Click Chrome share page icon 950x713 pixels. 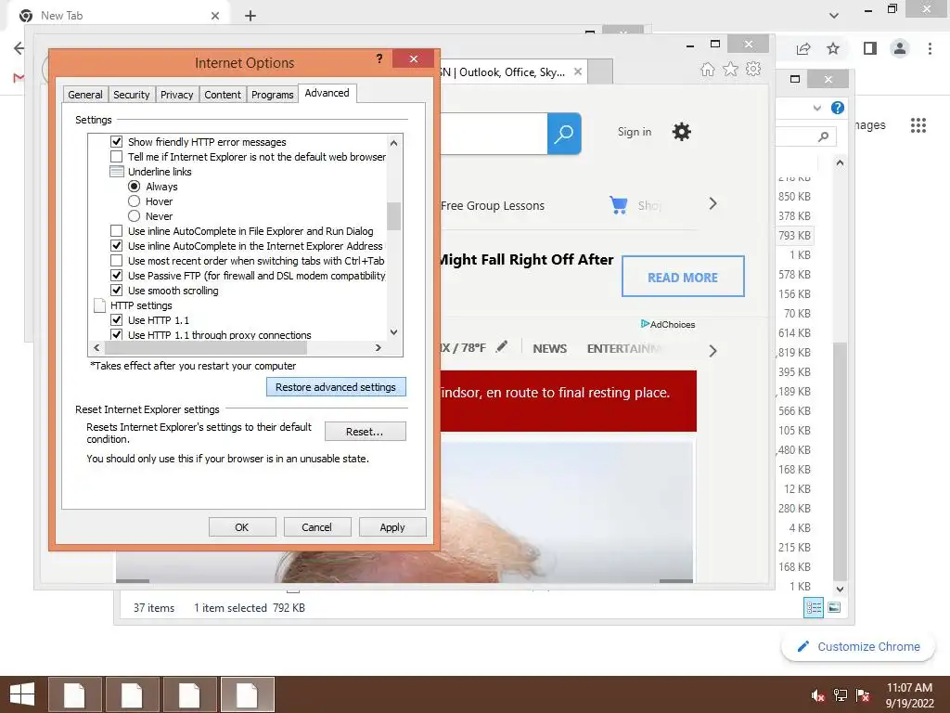(x=803, y=48)
